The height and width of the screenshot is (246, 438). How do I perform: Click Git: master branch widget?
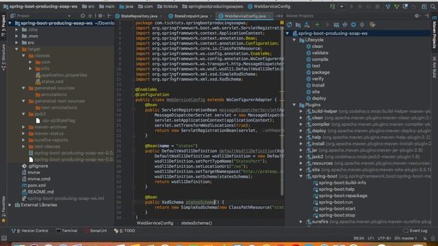pyautogui.click(x=406, y=238)
